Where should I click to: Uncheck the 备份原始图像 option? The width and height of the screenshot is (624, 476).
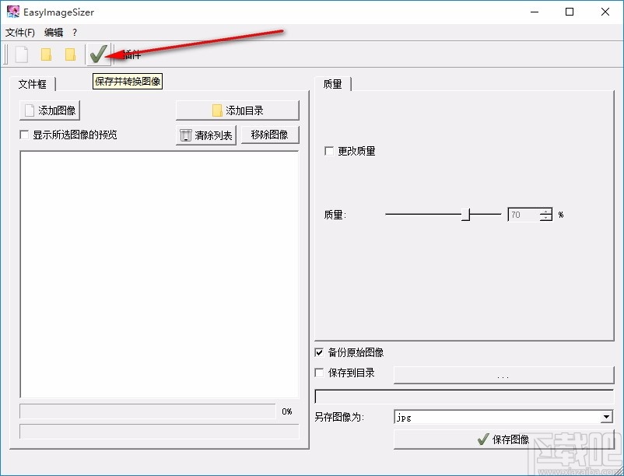318,352
